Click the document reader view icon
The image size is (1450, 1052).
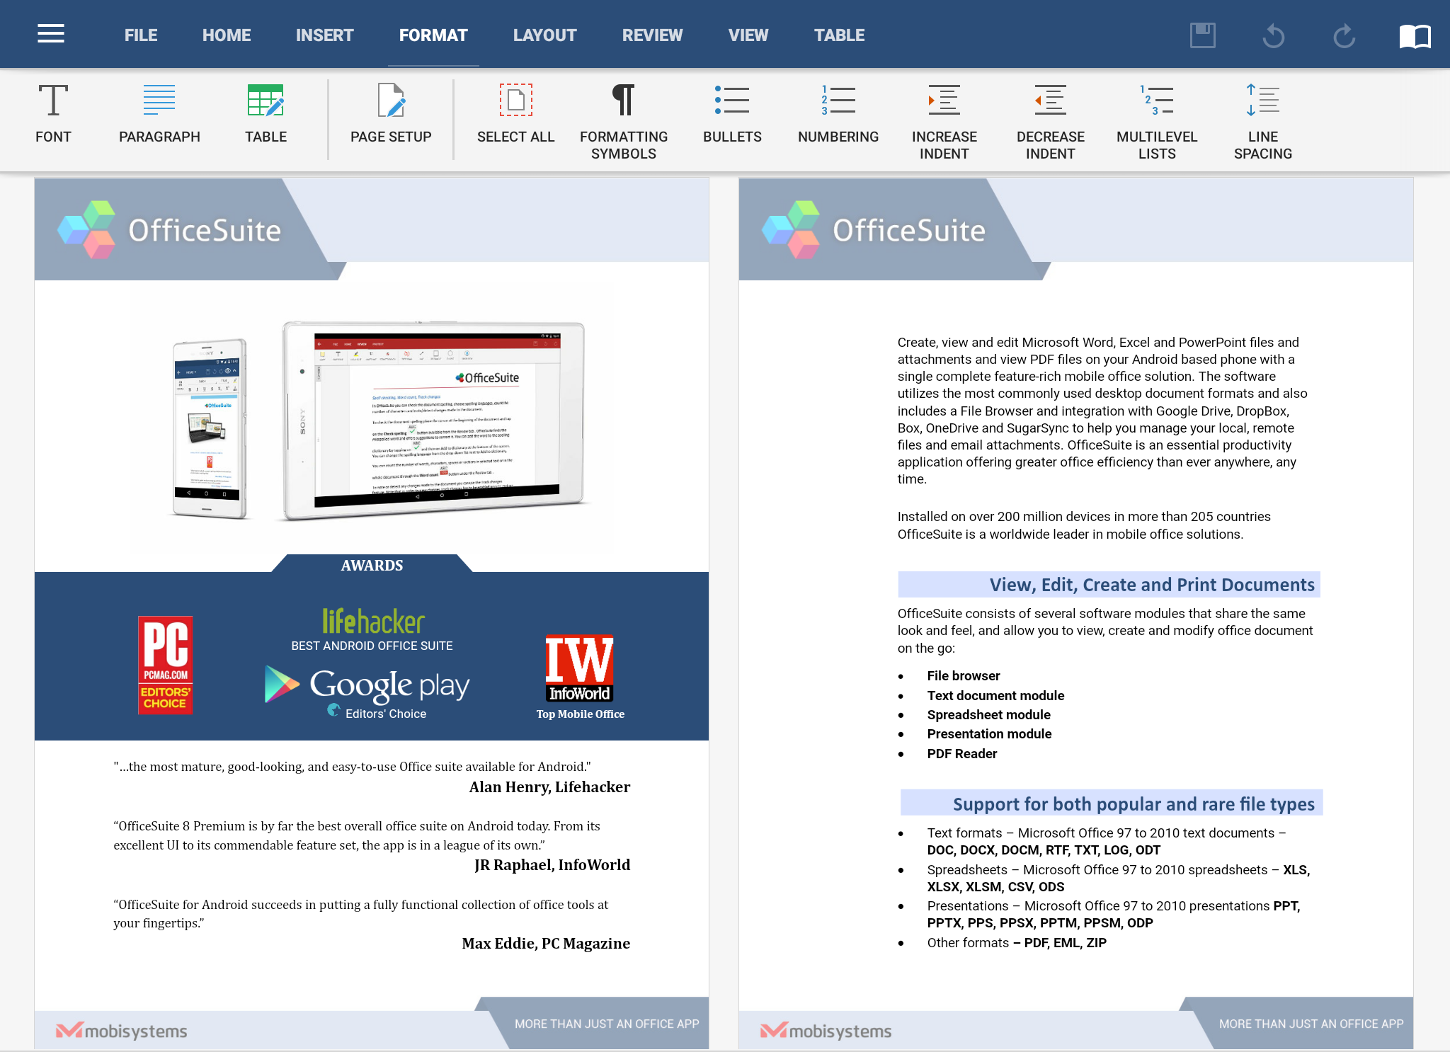1414,34
